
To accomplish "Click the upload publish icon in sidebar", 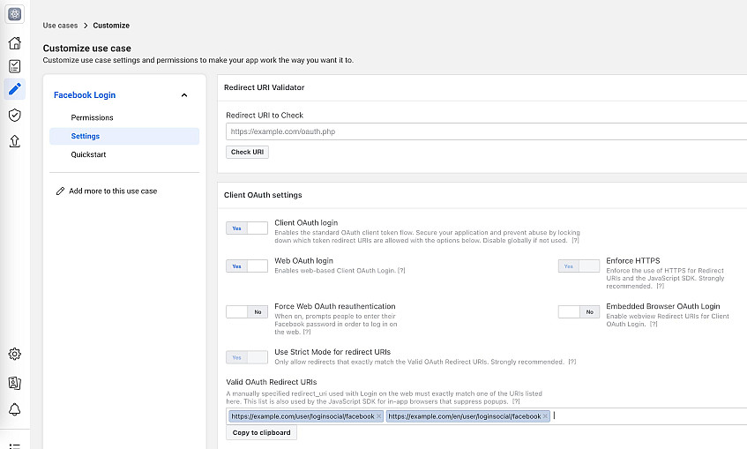I will (x=15, y=140).
